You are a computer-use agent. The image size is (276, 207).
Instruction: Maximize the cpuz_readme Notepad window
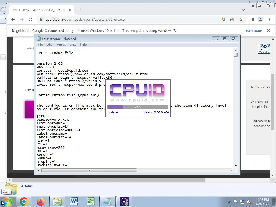click(x=225, y=39)
